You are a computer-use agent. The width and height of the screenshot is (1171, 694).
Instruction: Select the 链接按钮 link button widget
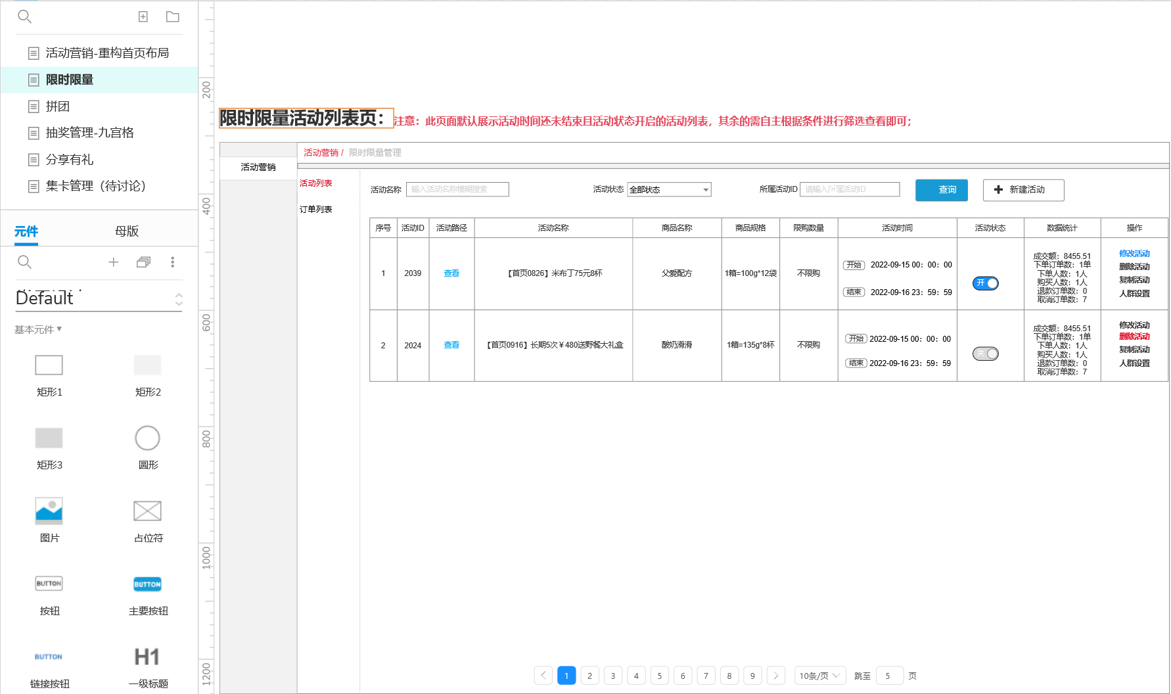49,657
